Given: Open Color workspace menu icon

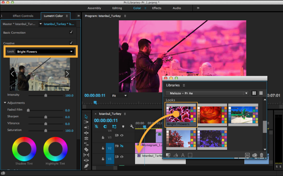Looking at the screenshot, I should 145,8.
